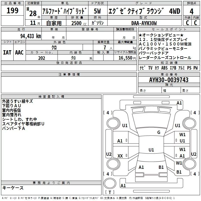Click the exterior grade C cell
This screenshot has width=201, height=201.
pyautogui.click(x=187, y=23)
